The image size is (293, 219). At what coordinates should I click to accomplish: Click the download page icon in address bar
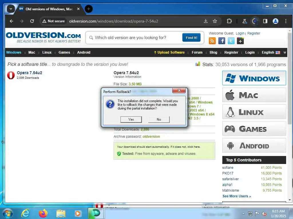click(x=206, y=21)
